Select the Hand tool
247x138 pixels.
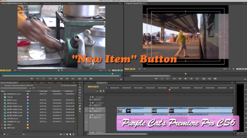coord(80,109)
